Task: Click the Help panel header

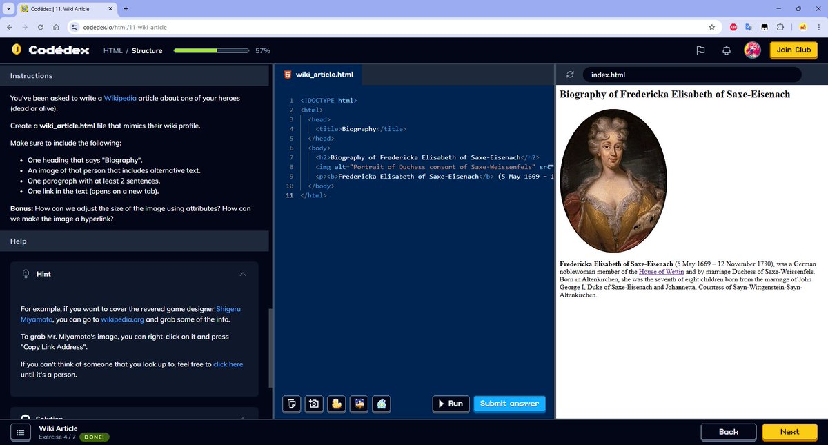Action: [x=135, y=241]
